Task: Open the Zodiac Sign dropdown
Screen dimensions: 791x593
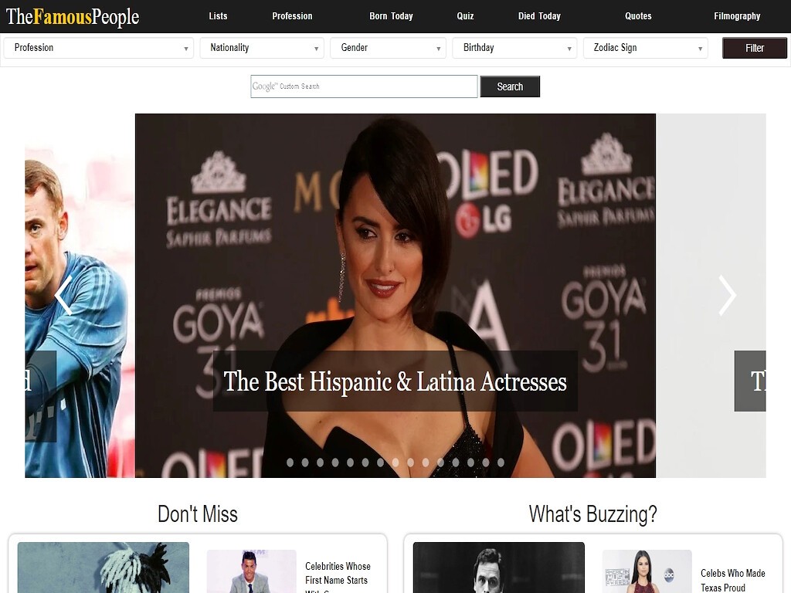Action: [646, 48]
